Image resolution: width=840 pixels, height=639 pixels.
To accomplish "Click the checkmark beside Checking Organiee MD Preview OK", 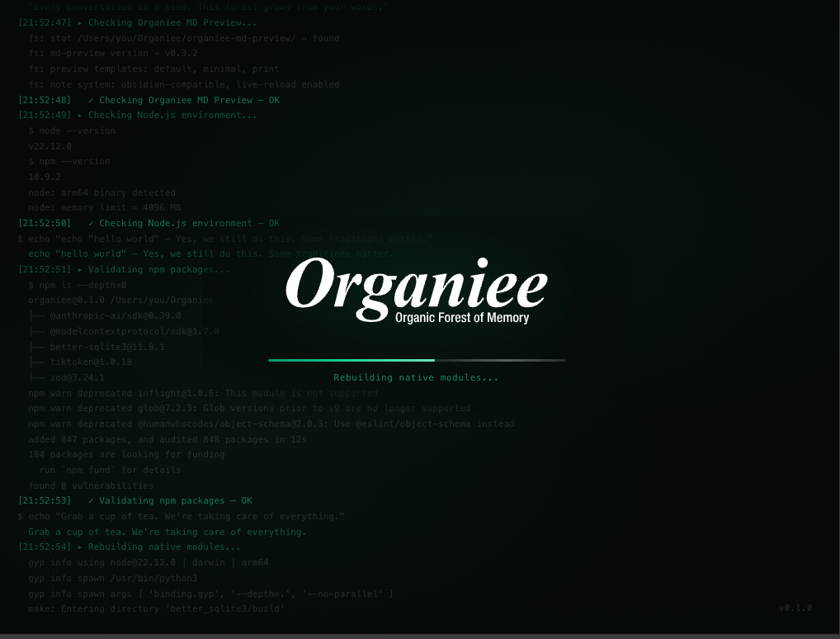I will pyautogui.click(x=90, y=100).
